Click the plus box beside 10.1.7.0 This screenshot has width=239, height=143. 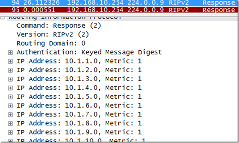click(10, 114)
